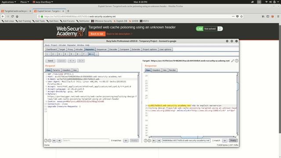Focus the response search input field
The image size is (281, 158).
click(x=186, y=140)
